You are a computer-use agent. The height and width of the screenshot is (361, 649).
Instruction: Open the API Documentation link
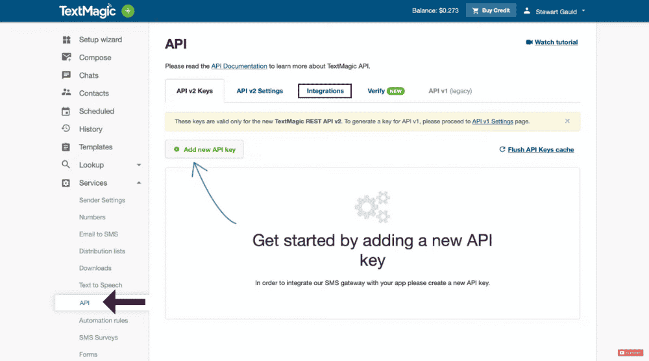coord(239,66)
